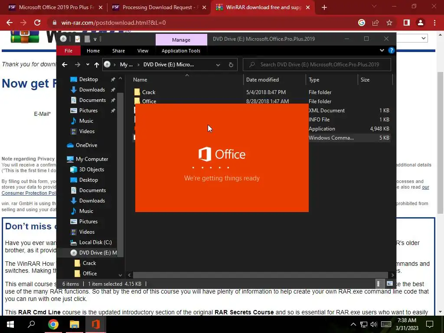Select the Manage contextual tab

[181, 39]
